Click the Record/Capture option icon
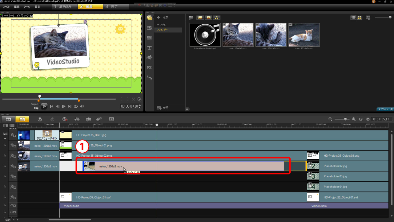 tap(65, 119)
